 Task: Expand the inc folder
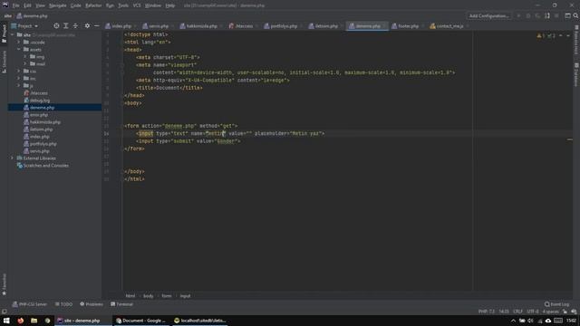[19, 79]
